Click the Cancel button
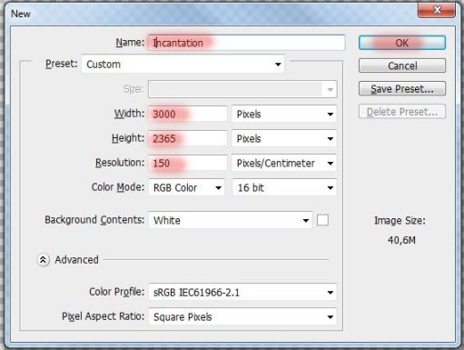Screen dimensions: 464x350 [x=402, y=65]
